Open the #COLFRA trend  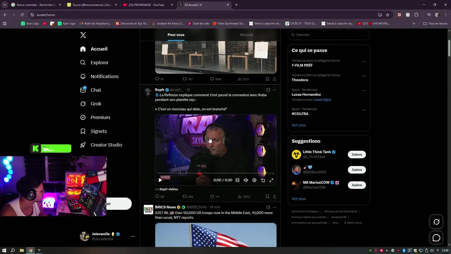click(300, 114)
